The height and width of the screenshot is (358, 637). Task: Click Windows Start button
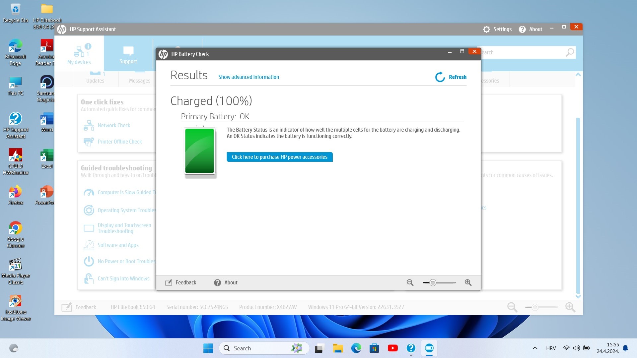point(208,348)
